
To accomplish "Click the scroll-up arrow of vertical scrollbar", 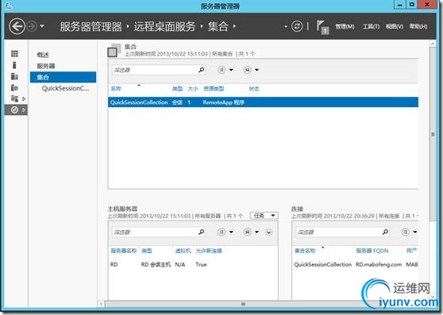I will (x=433, y=44).
